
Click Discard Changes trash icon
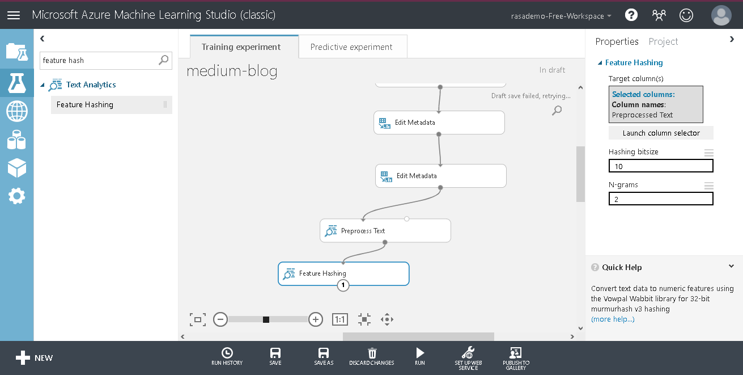[372, 356]
